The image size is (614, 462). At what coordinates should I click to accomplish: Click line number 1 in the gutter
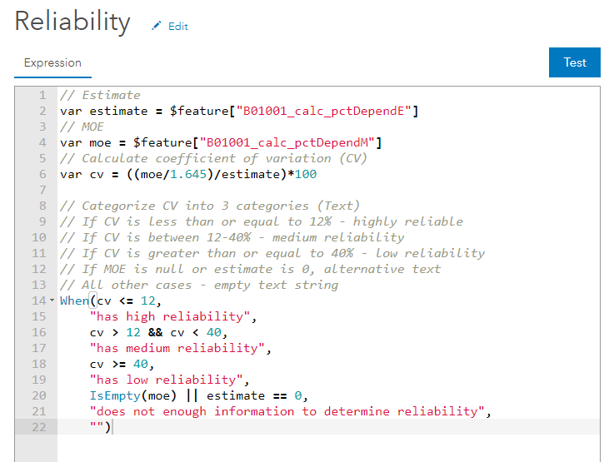click(42, 95)
